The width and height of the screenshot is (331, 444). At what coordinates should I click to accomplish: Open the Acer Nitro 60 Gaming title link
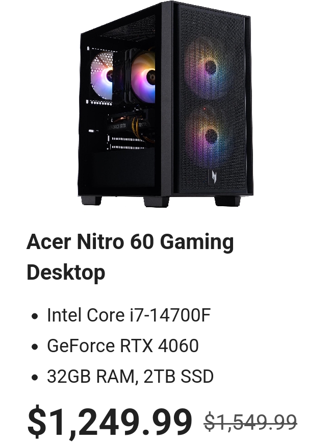[x=130, y=242]
